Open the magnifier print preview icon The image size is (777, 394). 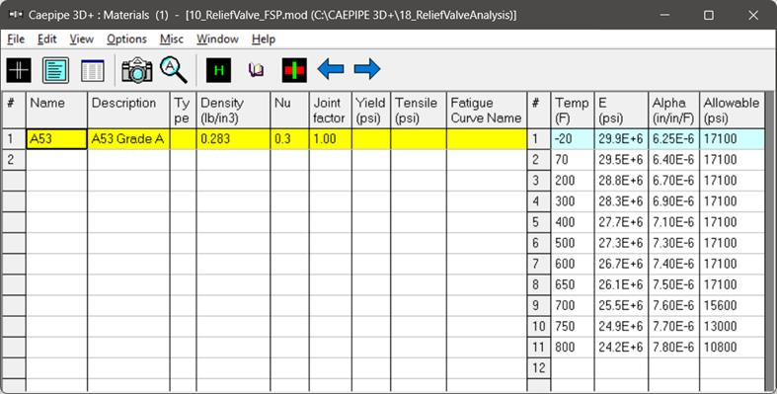coord(174,69)
